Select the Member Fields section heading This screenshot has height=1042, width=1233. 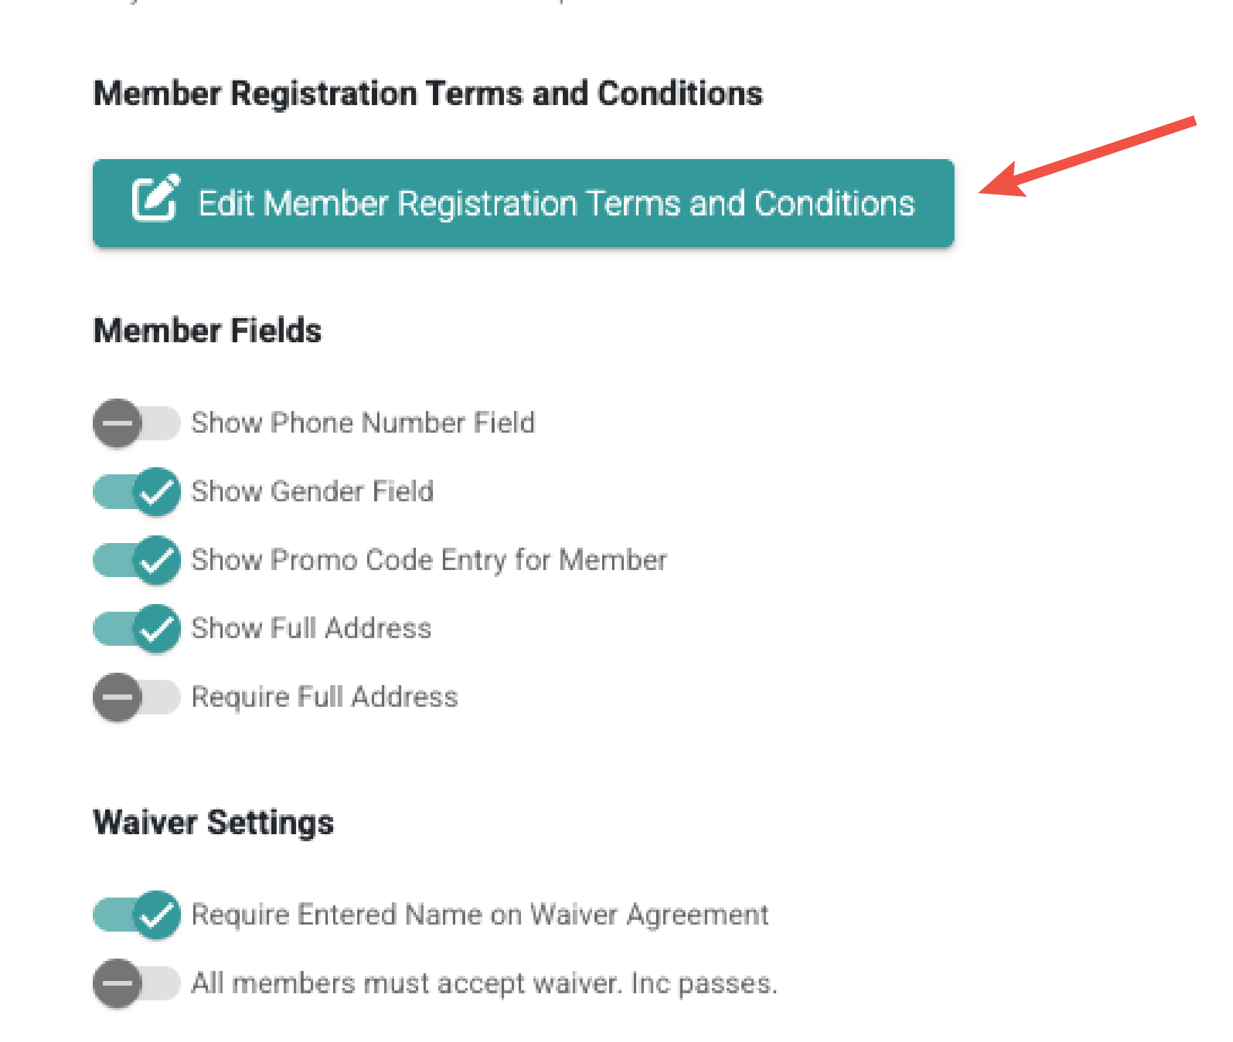(207, 330)
